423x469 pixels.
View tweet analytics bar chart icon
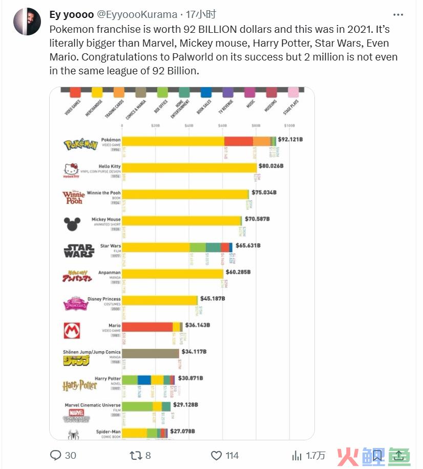pos(297,456)
